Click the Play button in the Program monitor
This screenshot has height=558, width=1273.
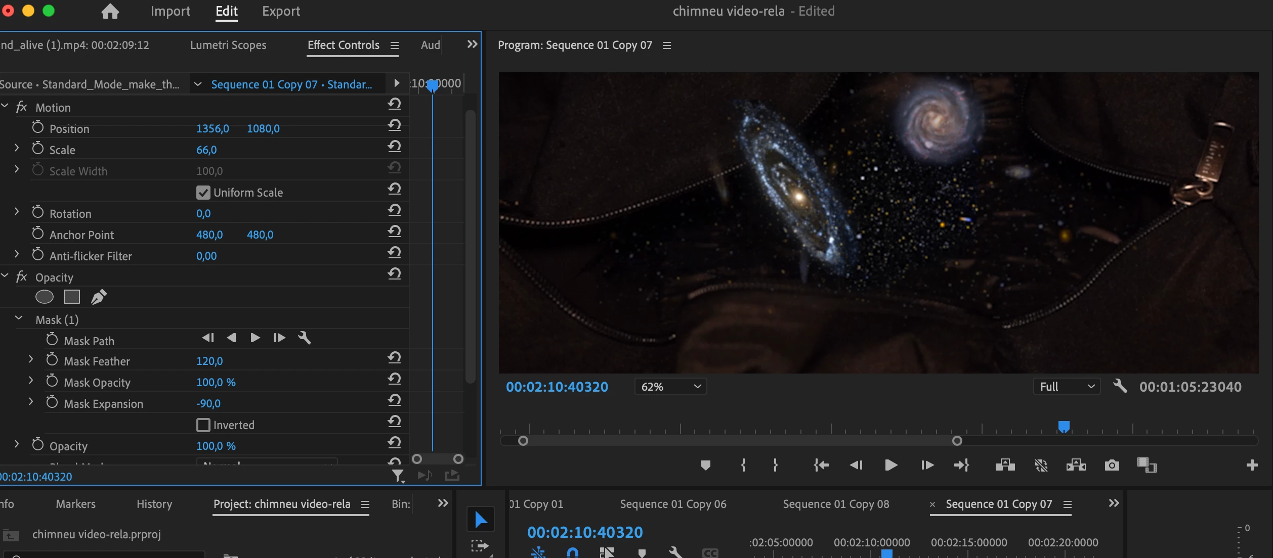[x=891, y=465]
